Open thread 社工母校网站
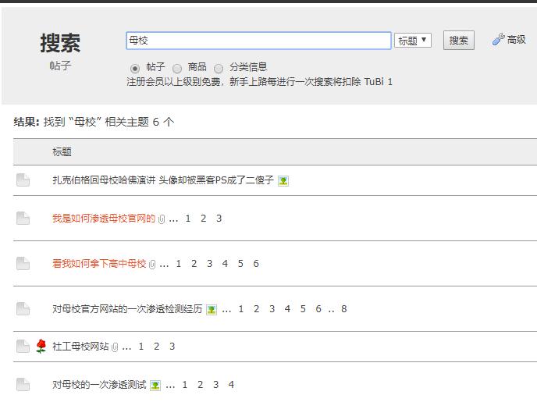This screenshot has width=537, height=402. click(x=80, y=347)
